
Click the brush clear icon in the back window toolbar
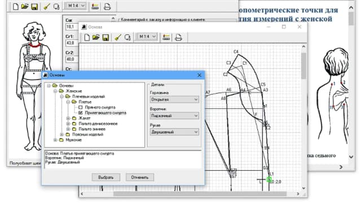(47, 6)
